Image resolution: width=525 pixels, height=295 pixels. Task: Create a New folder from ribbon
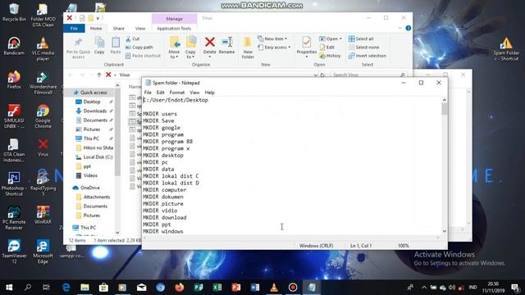point(248,48)
